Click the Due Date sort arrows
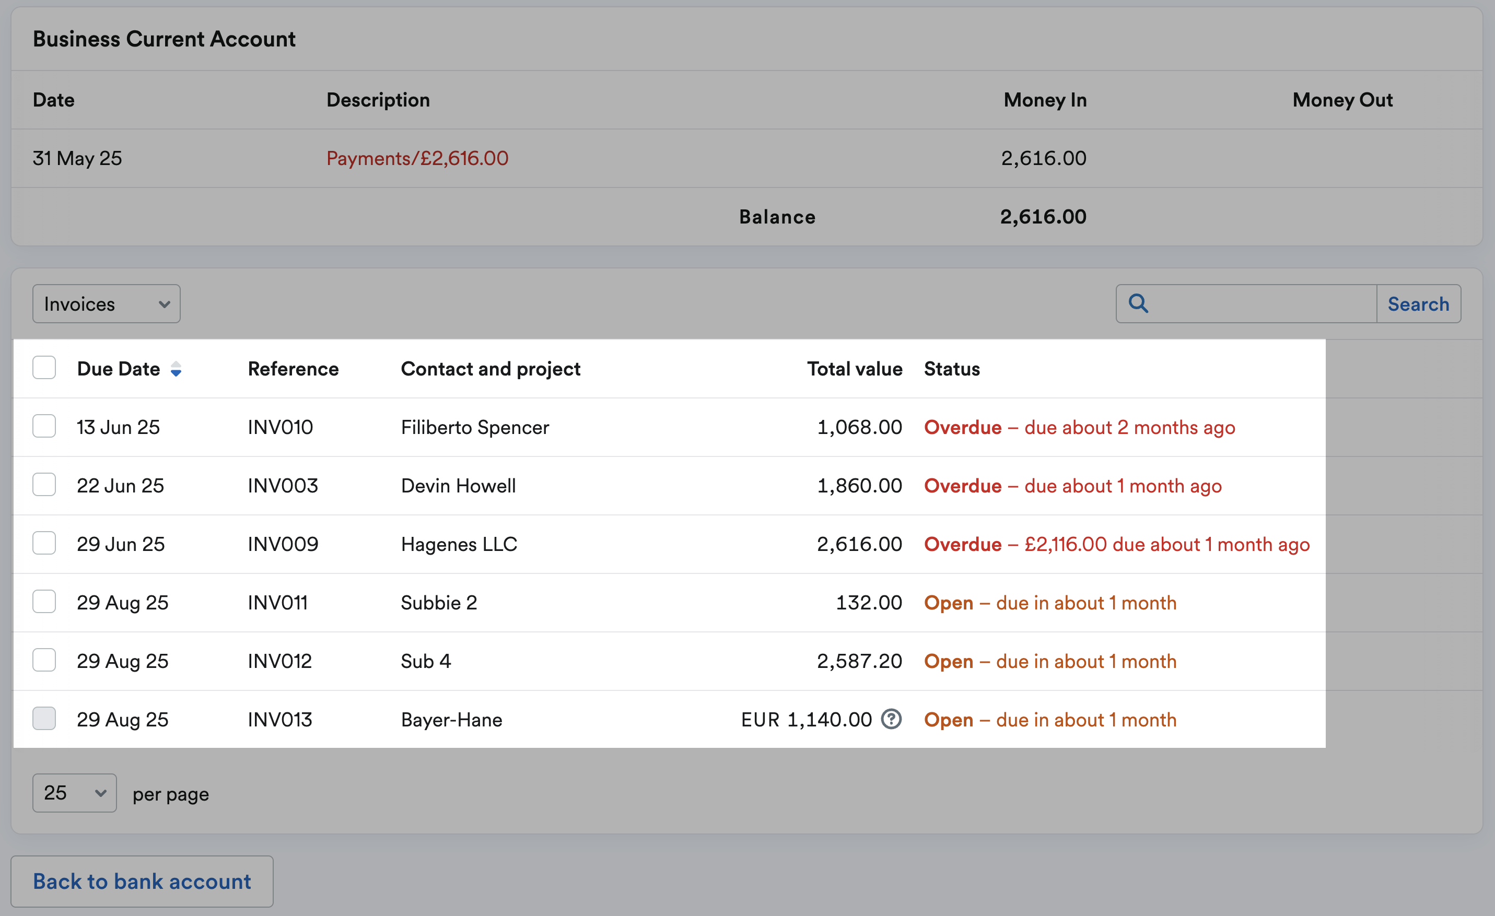This screenshot has height=916, width=1495. pos(177,369)
